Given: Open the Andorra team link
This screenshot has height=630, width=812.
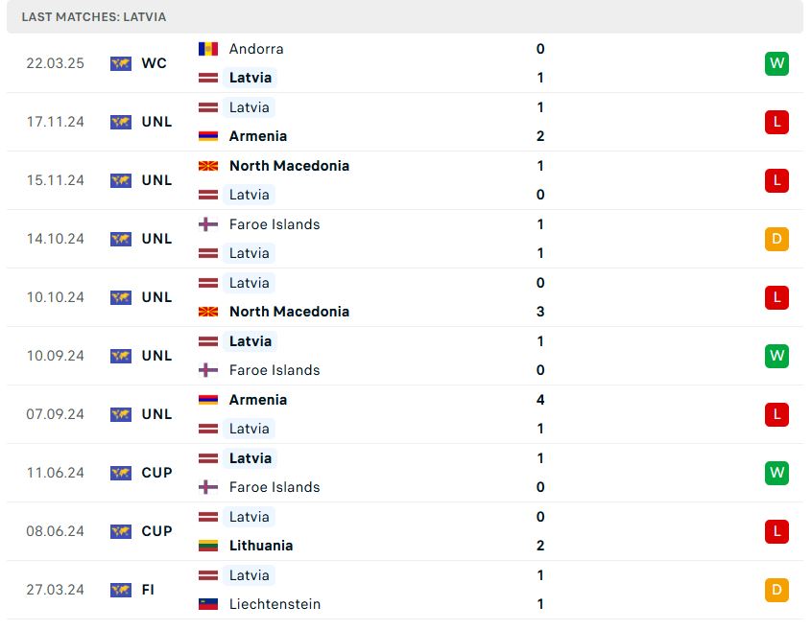Looking at the screenshot, I should (256, 49).
